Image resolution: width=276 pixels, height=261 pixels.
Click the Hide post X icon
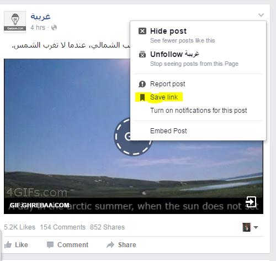tap(142, 31)
